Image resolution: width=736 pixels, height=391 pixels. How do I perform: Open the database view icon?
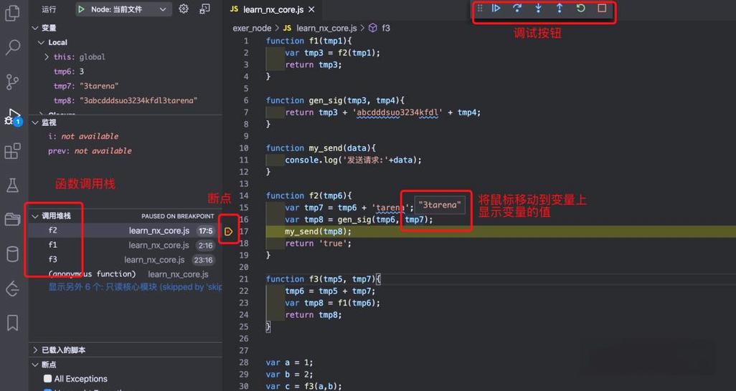[13, 254]
